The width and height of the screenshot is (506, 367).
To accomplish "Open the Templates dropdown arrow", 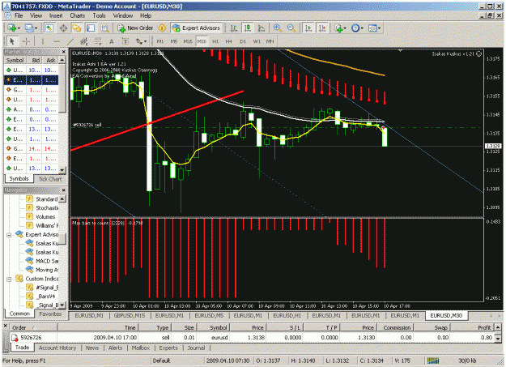I will point(379,28).
